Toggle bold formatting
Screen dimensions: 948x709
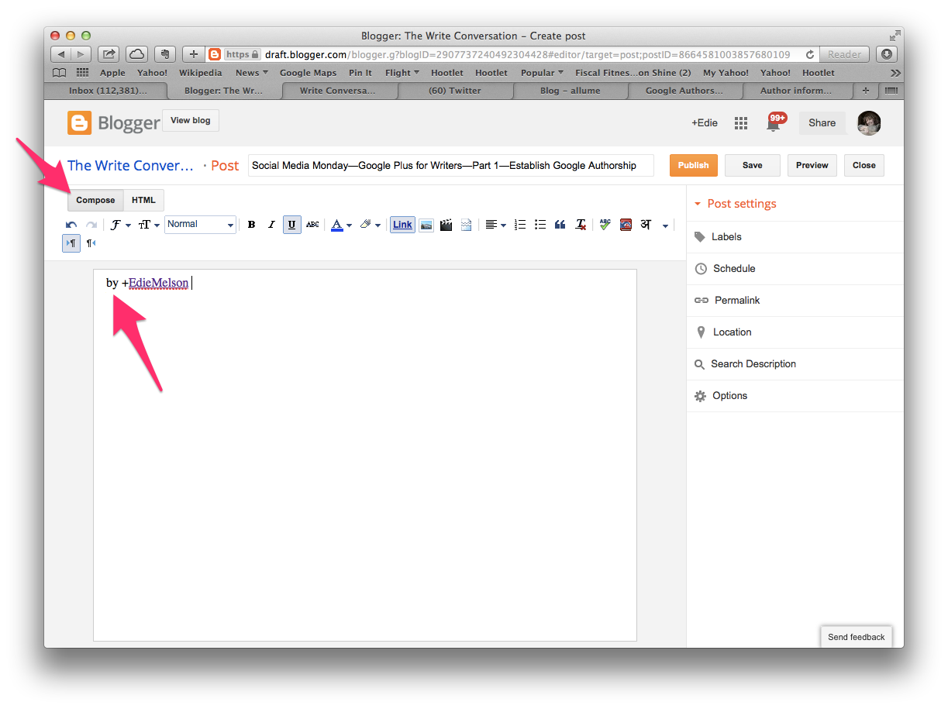point(251,225)
